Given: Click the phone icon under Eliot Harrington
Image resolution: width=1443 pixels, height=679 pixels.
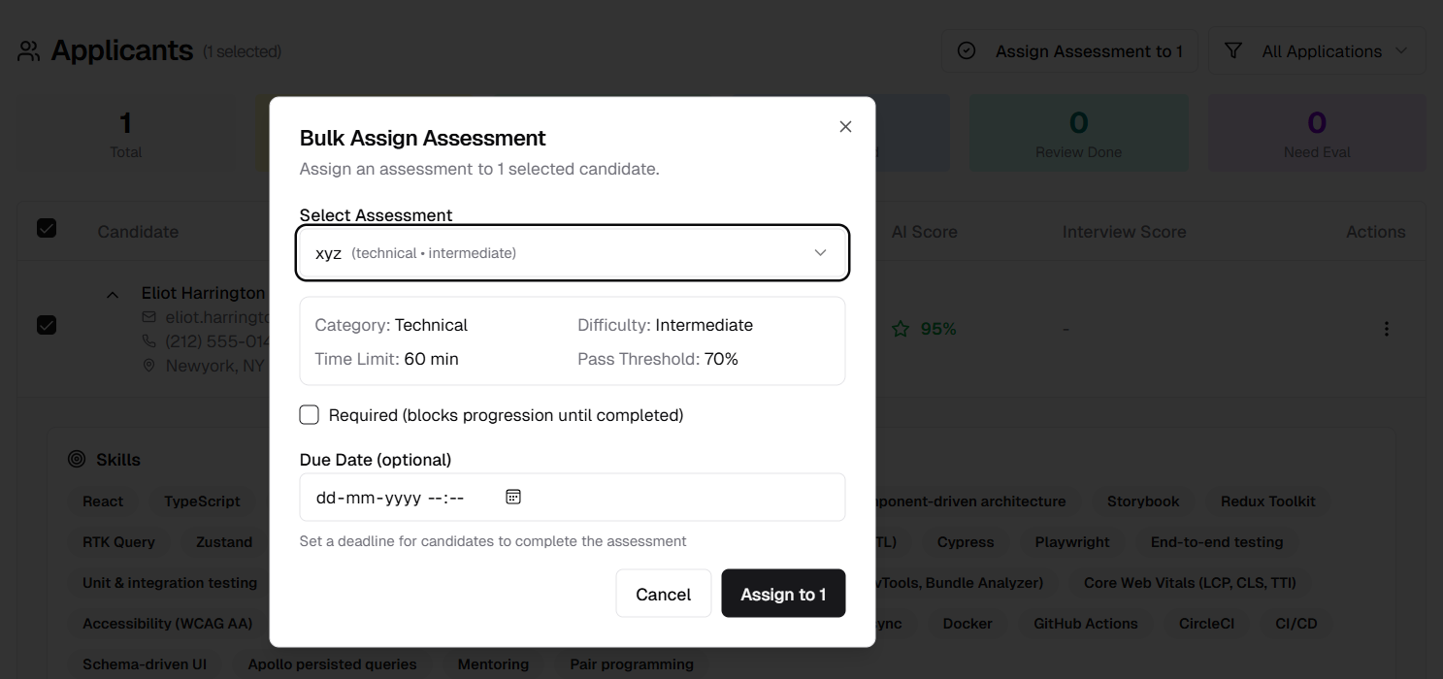Looking at the screenshot, I should [x=148, y=341].
